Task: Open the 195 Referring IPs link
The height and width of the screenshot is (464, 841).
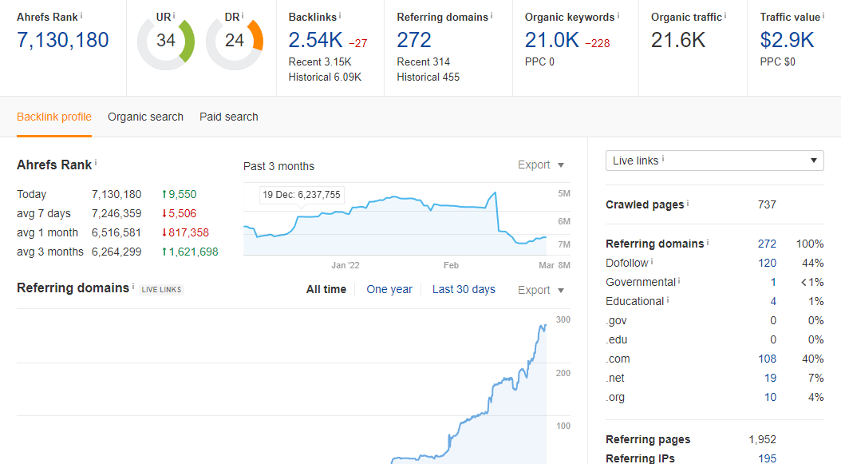Action: [767, 458]
